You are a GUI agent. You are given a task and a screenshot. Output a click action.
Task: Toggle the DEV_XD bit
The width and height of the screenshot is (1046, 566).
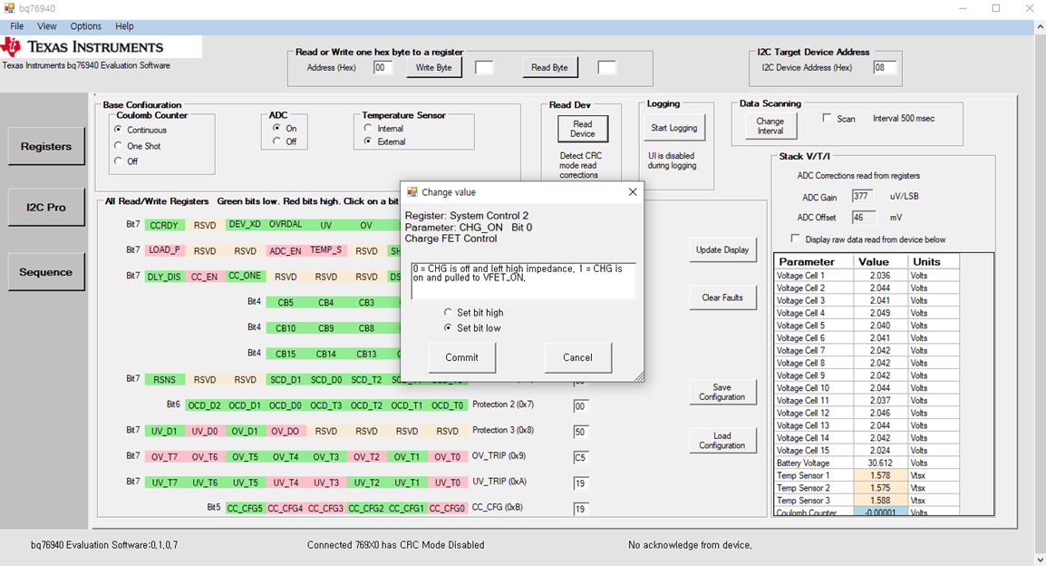tap(245, 225)
